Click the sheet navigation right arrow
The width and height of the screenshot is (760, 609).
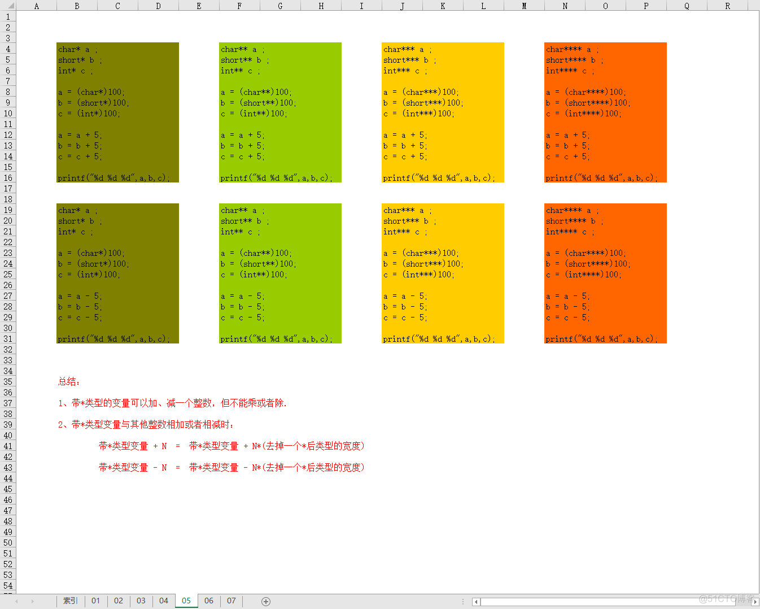tap(32, 601)
